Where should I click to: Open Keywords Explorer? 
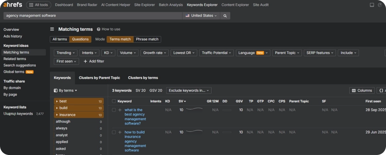202,5
